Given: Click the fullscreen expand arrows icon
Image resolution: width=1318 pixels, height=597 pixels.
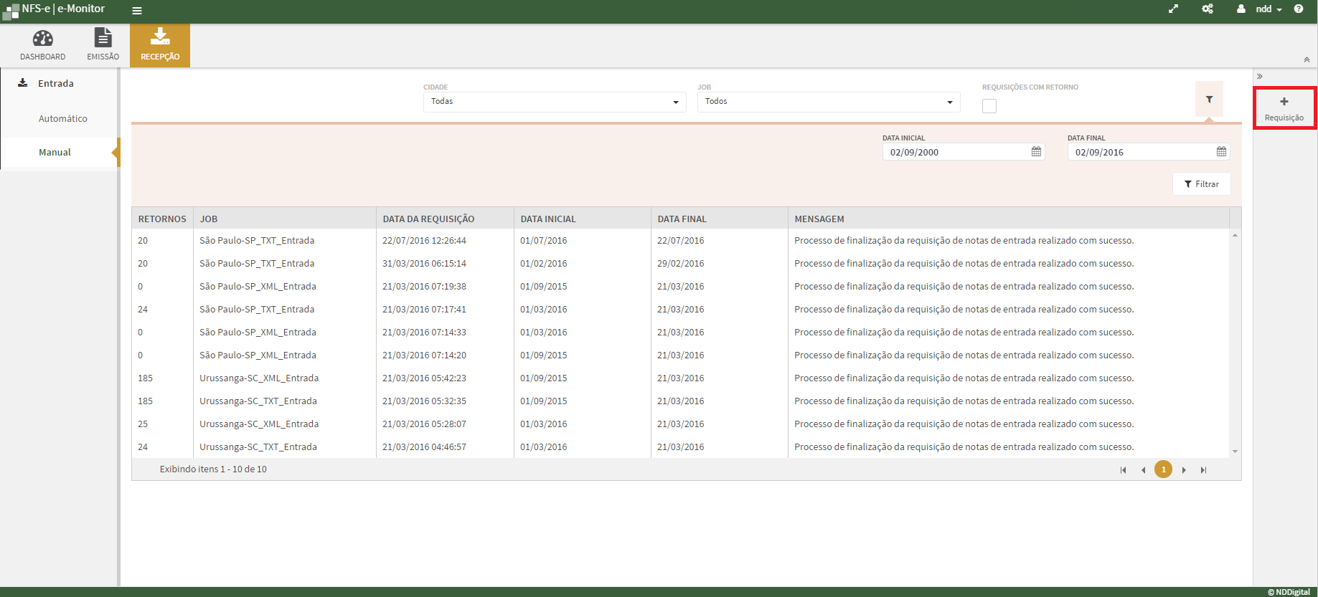Looking at the screenshot, I should (1173, 9).
